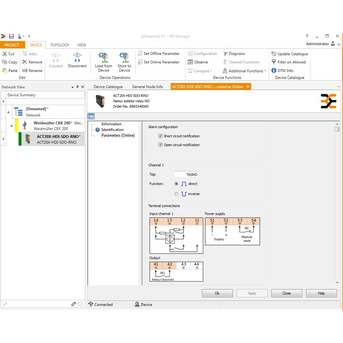Collapse the [Unnamed] network tree node
Image resolution: width=343 pixels, height=343 pixels.
[8, 112]
